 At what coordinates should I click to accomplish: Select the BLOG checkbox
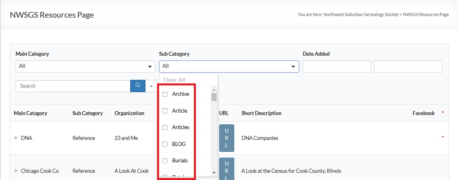(165, 144)
